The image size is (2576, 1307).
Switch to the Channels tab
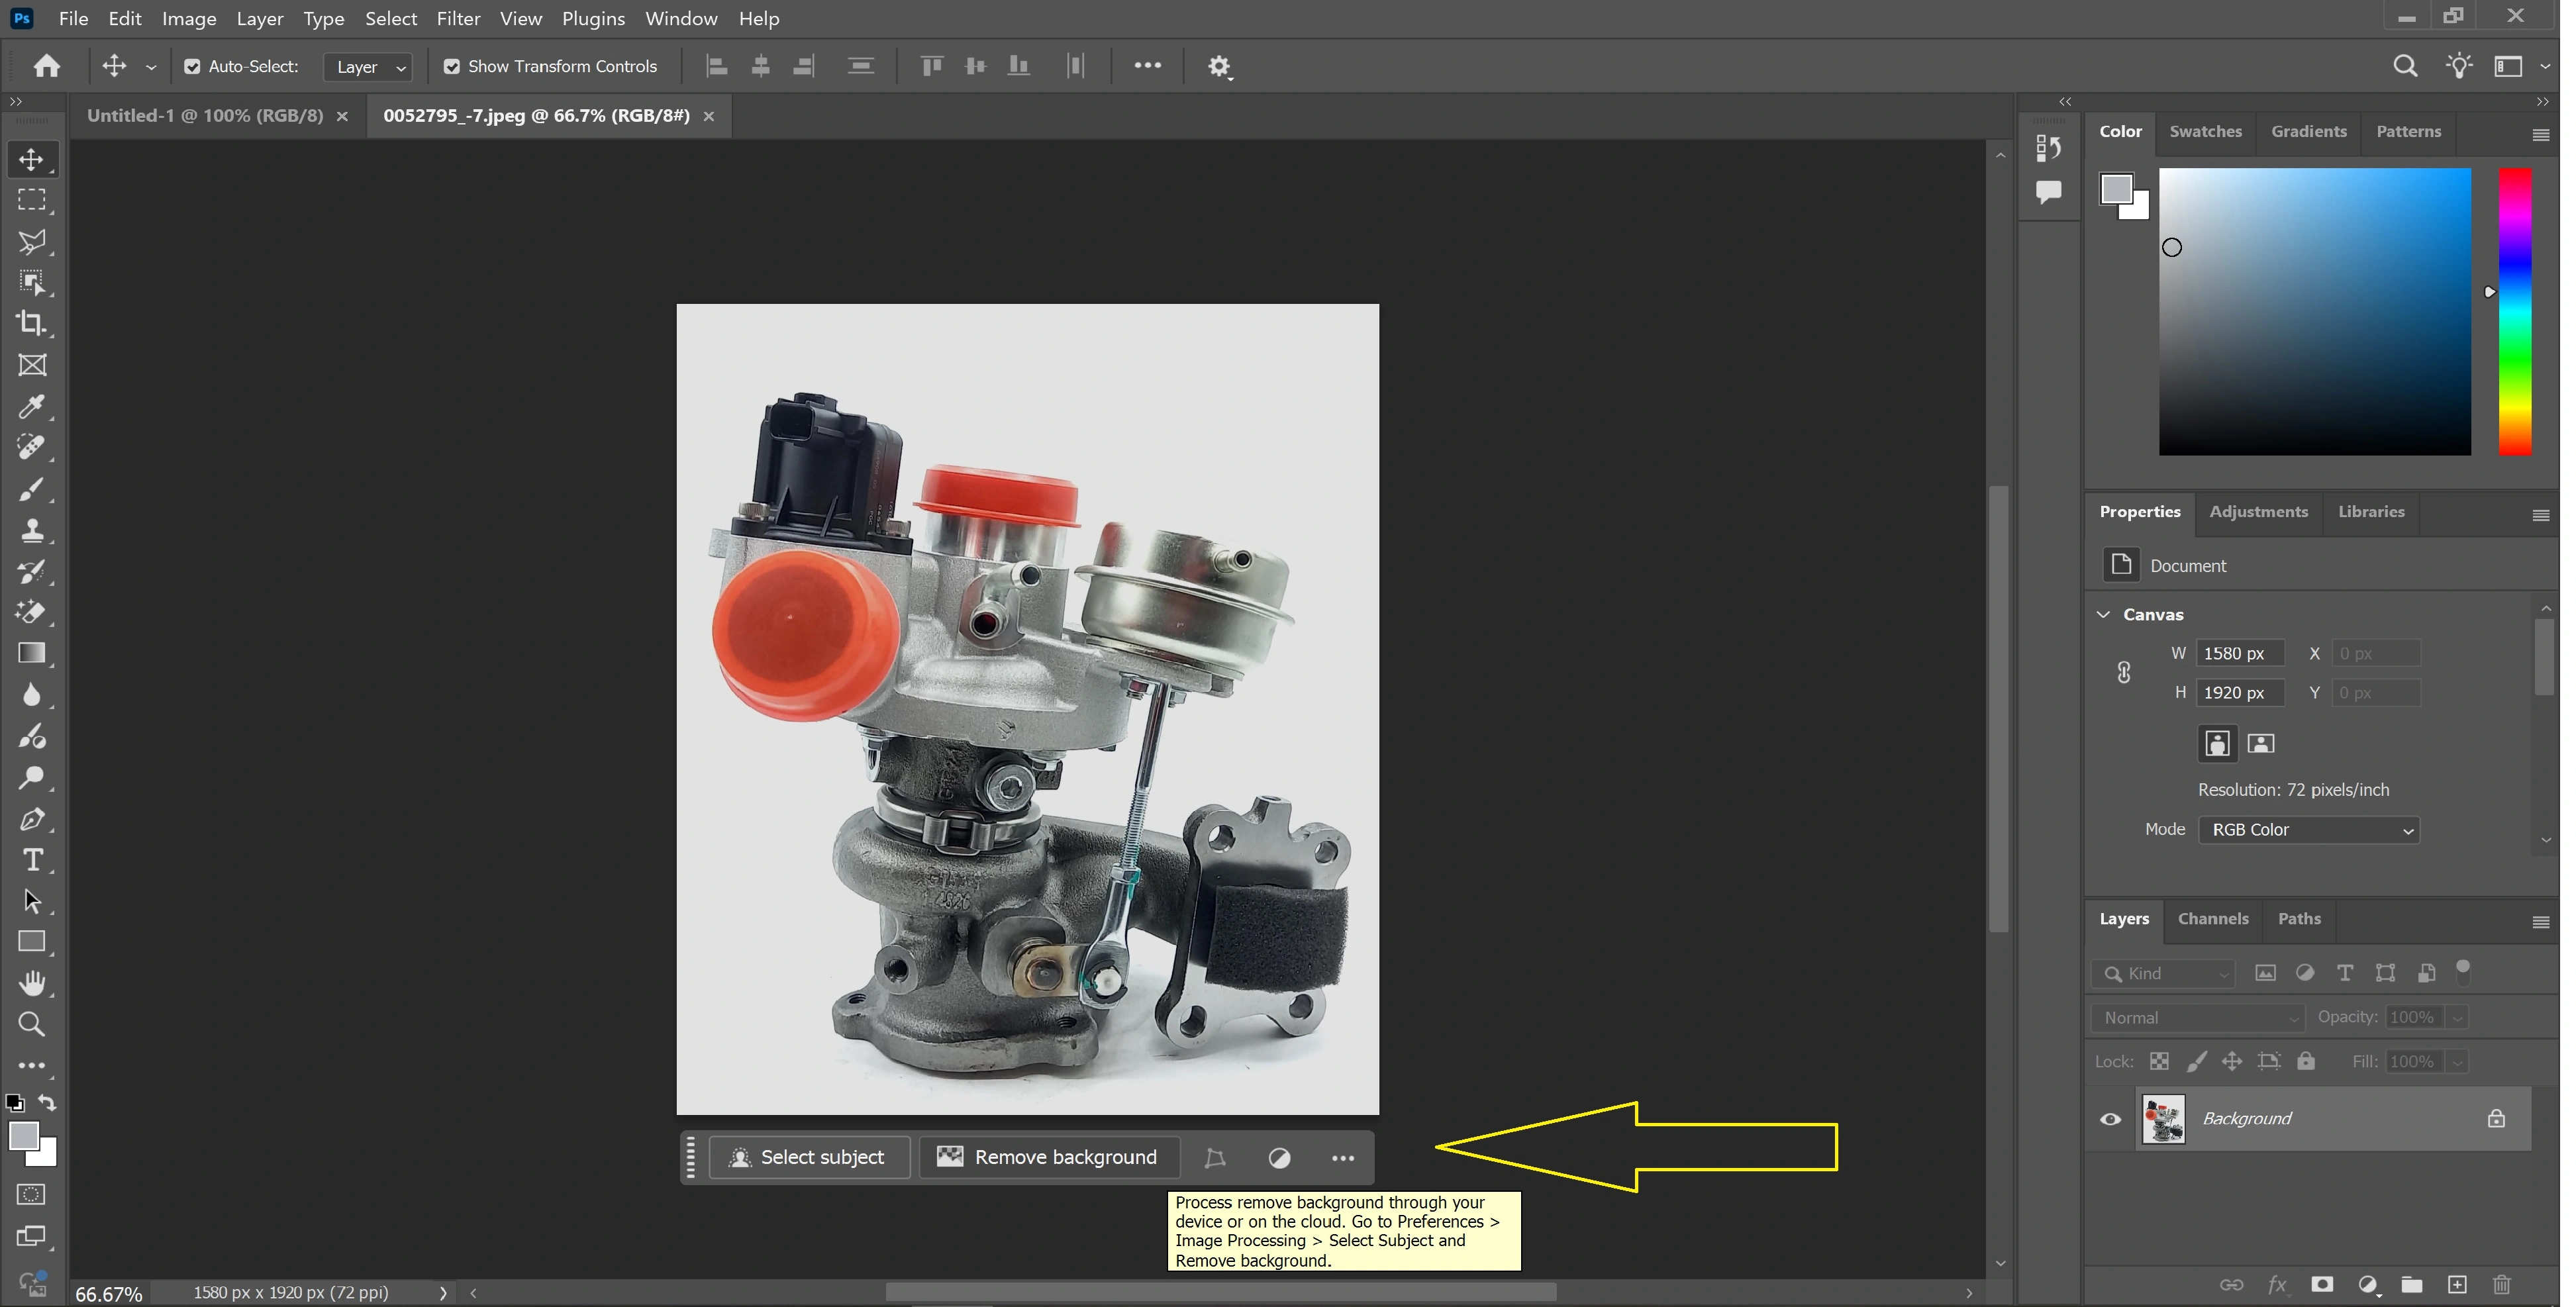(x=2213, y=919)
